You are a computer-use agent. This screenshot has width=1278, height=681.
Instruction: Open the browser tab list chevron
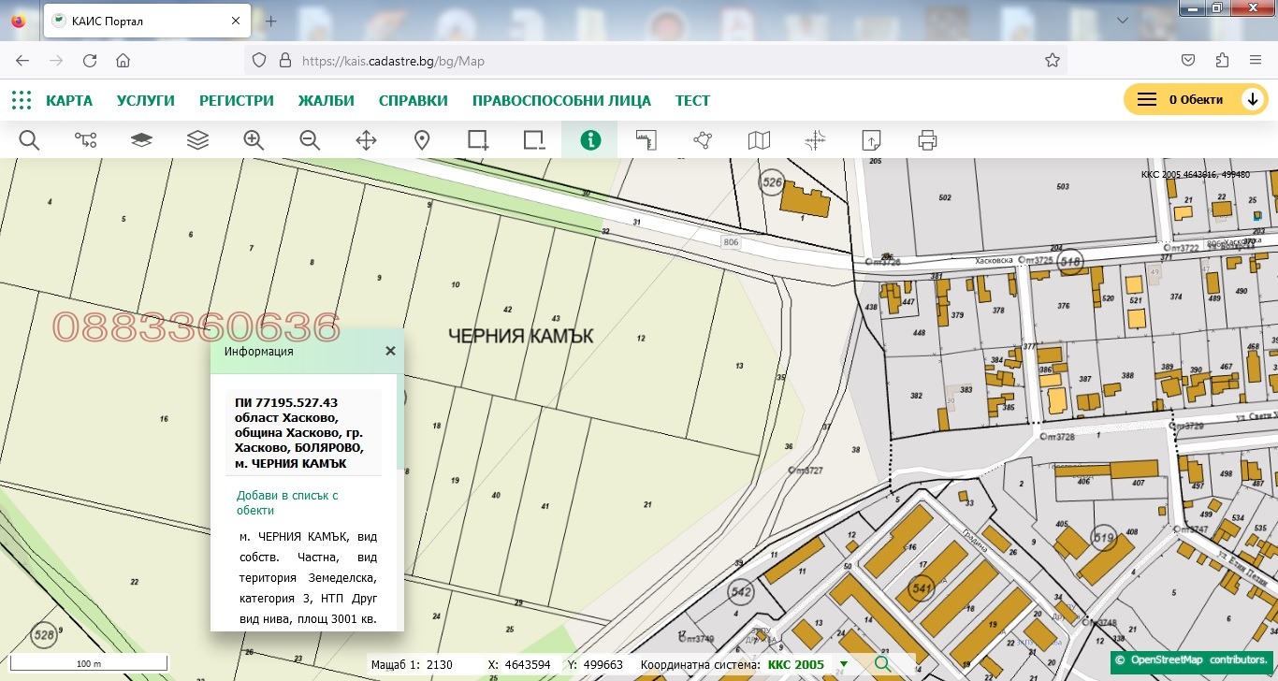pos(1123,19)
